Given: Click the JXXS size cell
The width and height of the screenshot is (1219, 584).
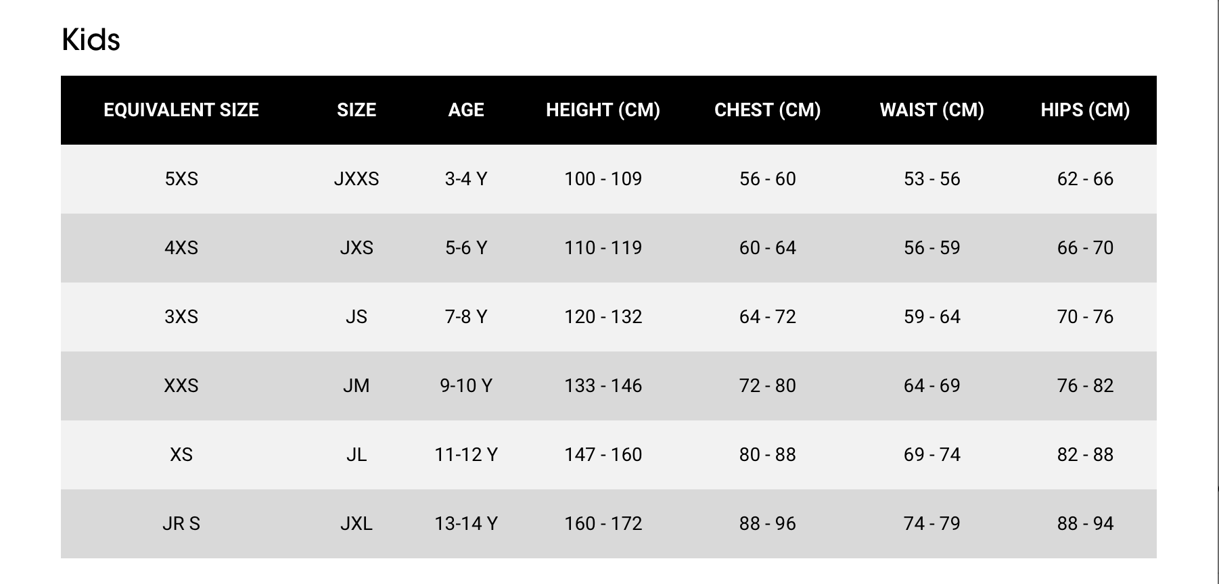Looking at the screenshot, I should 356,179.
